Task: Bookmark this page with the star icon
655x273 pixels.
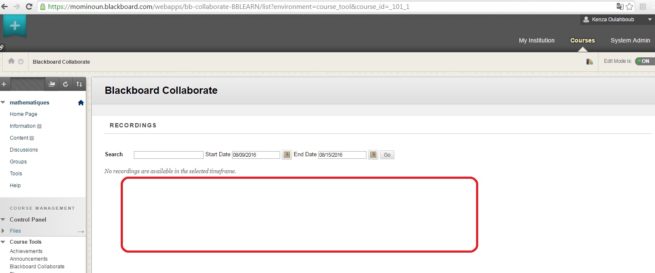Action: pyautogui.click(x=629, y=7)
